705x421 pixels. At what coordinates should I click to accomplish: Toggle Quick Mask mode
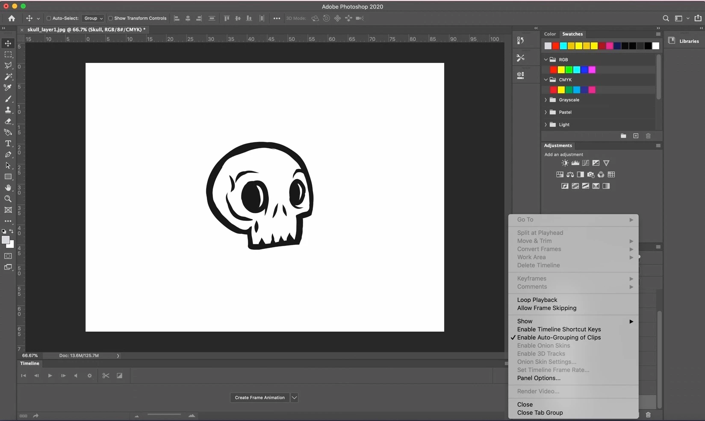click(8, 256)
